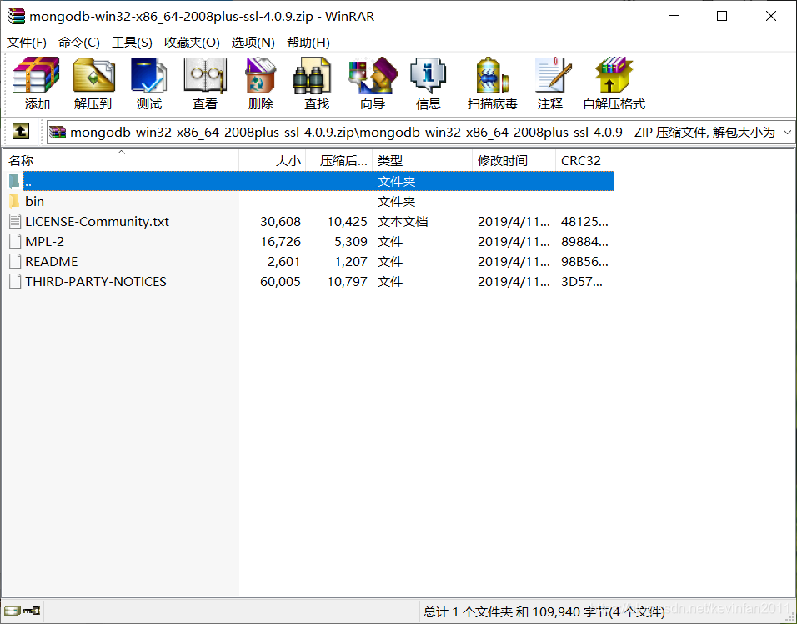
Task: Show archive 信息 (Info) icon
Action: click(428, 75)
